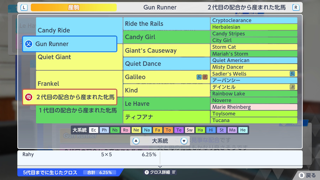This screenshot has width=320, height=180.
Task: Click the up arrow beside 大系統
Action: pyautogui.click(x=136, y=141)
